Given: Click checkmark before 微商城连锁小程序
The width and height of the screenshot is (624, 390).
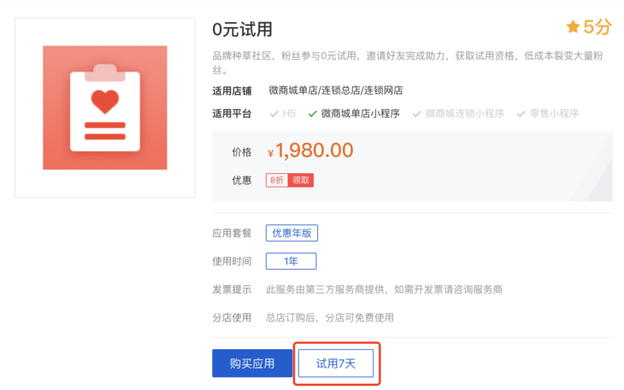Looking at the screenshot, I should coord(416,114).
